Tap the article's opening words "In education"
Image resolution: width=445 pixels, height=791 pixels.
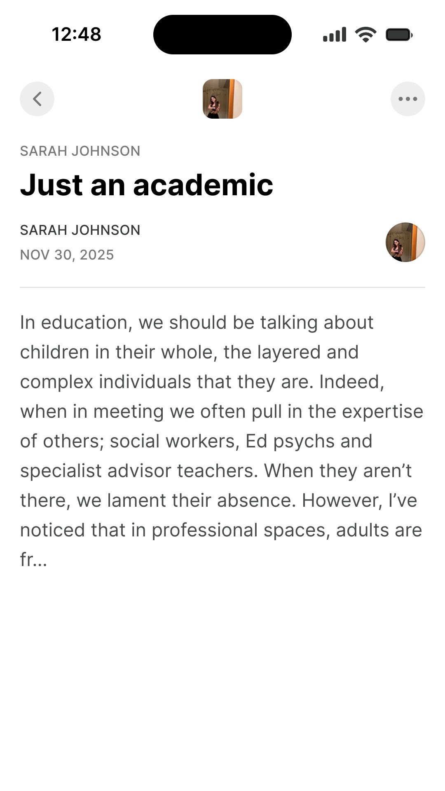(74, 323)
